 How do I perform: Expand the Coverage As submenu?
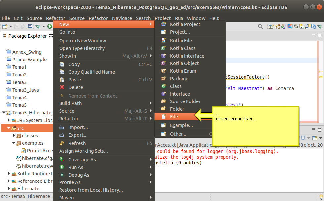104,160
